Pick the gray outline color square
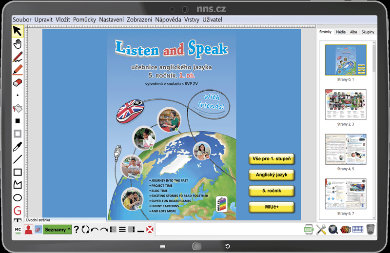This screenshot has height=253, width=390. [x=18, y=134]
